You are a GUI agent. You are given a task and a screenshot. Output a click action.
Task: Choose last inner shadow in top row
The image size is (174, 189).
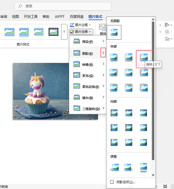pyautogui.click(x=144, y=113)
